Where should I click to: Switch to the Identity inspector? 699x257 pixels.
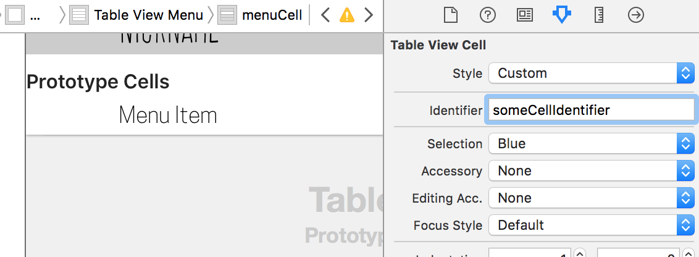click(x=525, y=15)
